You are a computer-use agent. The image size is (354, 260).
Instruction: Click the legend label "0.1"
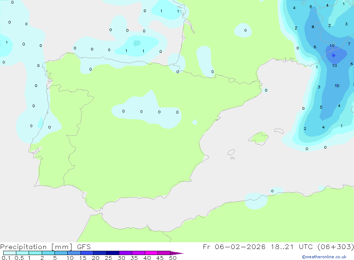(6, 258)
